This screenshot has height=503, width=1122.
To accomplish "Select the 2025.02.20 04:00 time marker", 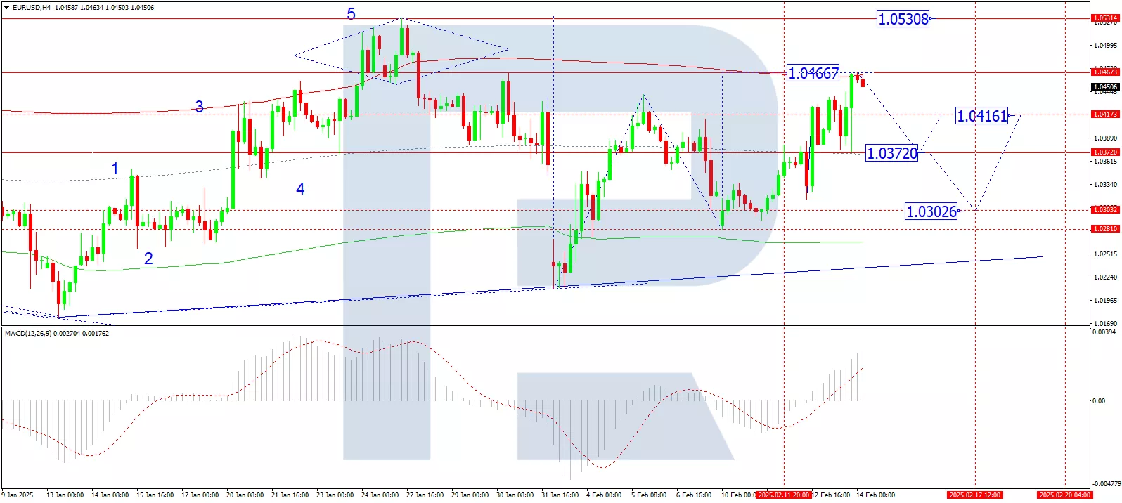I will pos(1065,495).
